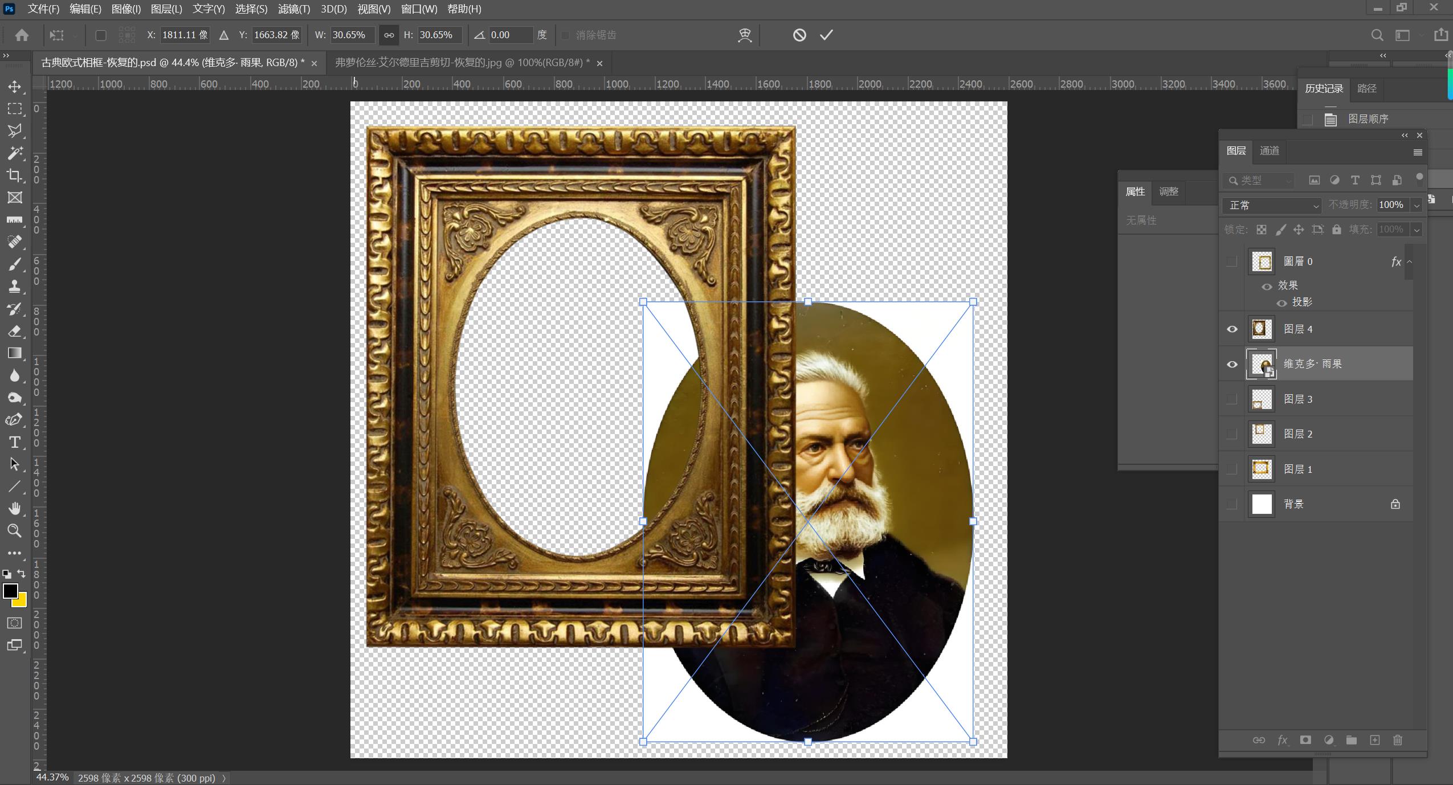Open the blend mode 正常 dropdown
1453x785 pixels.
click(x=1272, y=205)
